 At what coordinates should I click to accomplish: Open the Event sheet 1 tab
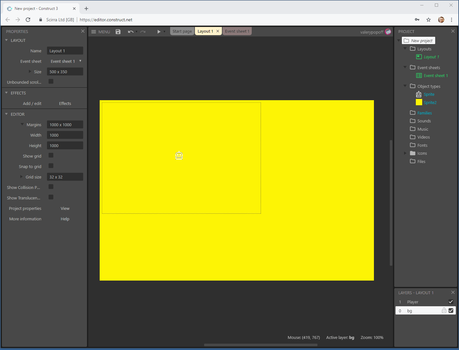(x=237, y=31)
